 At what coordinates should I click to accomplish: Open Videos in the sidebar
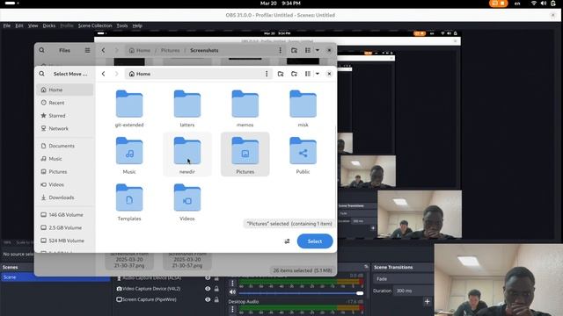(x=65, y=184)
